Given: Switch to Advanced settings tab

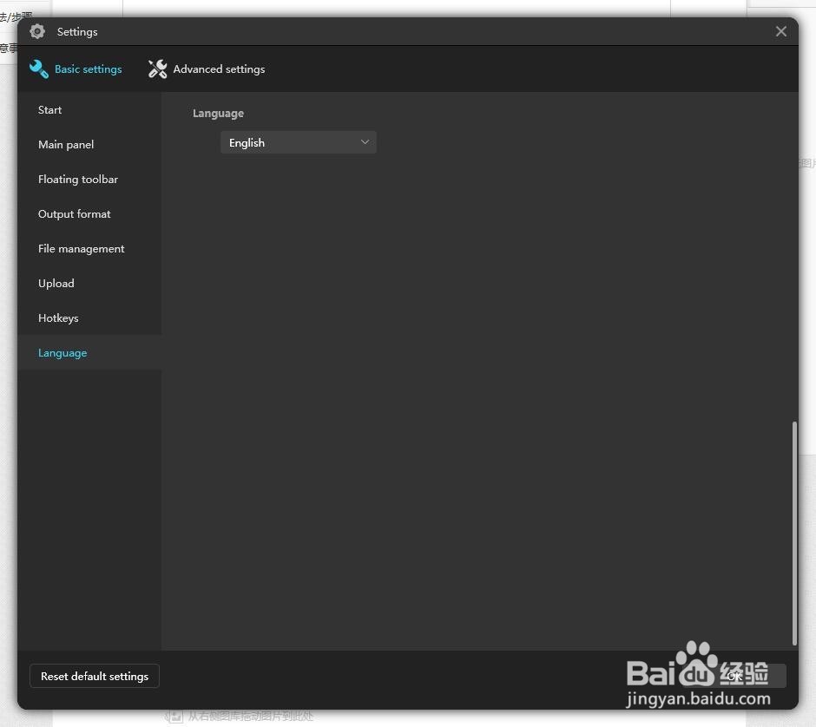Looking at the screenshot, I should pyautogui.click(x=207, y=69).
